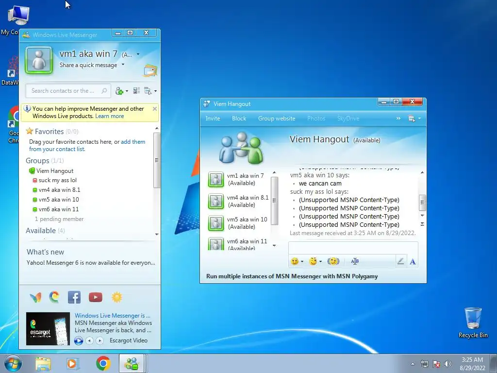Open the Windows Live Messenger is... video link
The width and height of the screenshot is (497, 373).
point(113,316)
